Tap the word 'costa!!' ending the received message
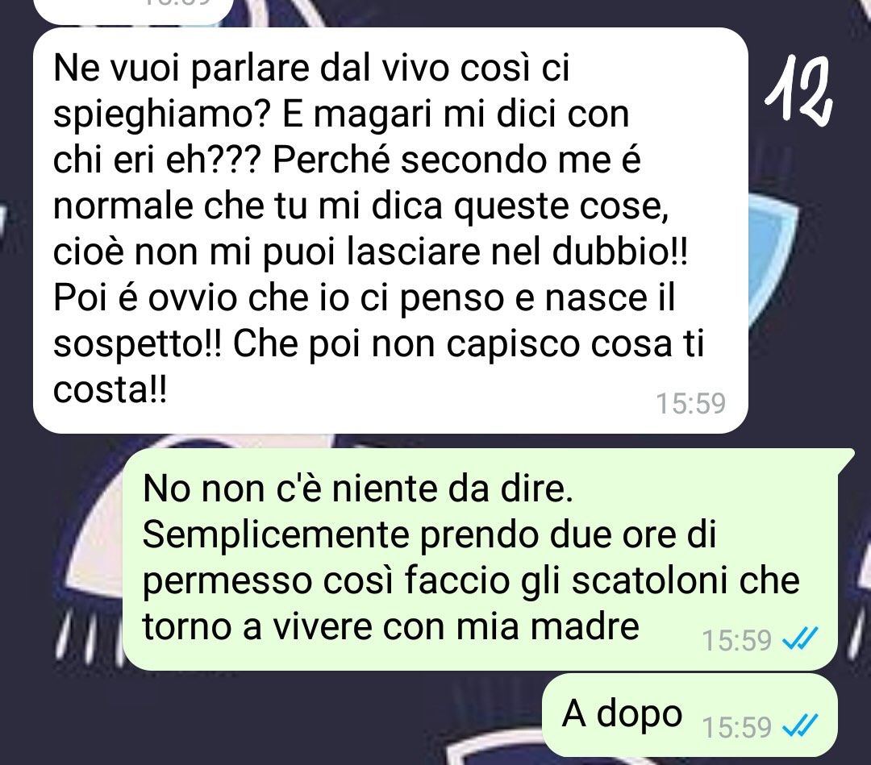This screenshot has height=765, width=871. tap(110, 390)
